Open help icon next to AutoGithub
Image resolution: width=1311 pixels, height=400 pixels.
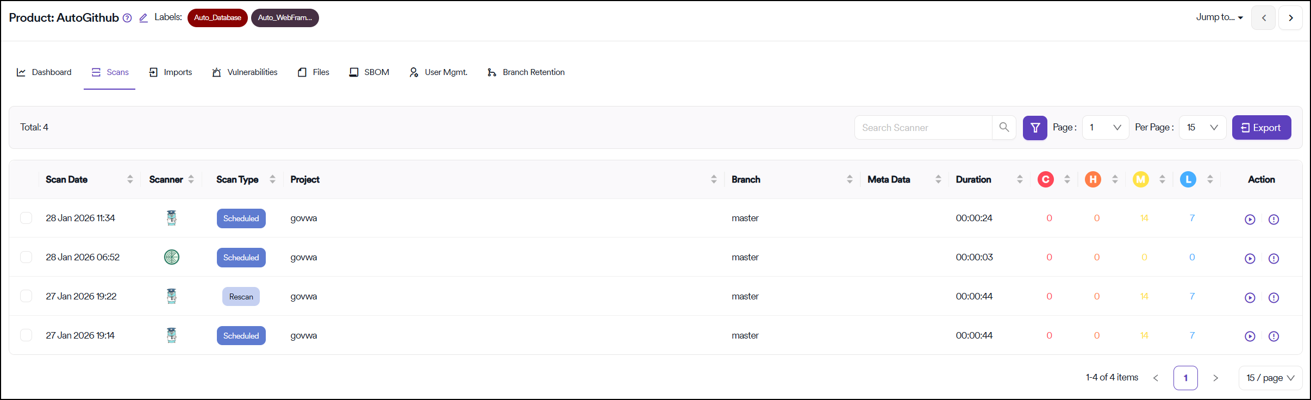point(127,18)
